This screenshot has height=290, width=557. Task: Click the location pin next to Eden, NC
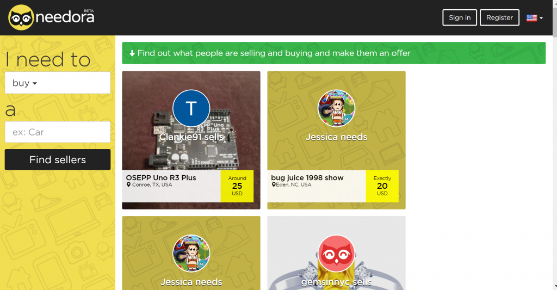coord(274,185)
